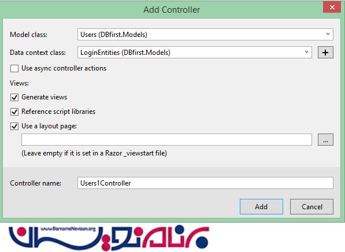Select the Users (DBfirst.Models) combo box
345x252 pixels.
[x=205, y=34]
